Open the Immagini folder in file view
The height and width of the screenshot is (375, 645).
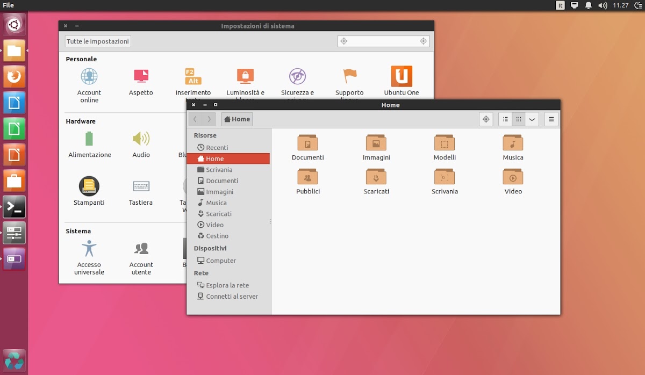pos(376,143)
